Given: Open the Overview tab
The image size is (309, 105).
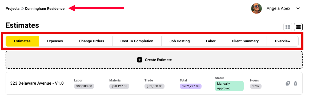Looking at the screenshot, I should (283, 41).
